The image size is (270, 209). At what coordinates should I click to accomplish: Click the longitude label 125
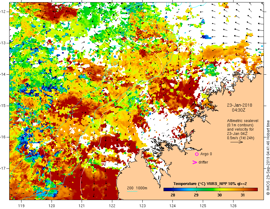pos(203,206)
